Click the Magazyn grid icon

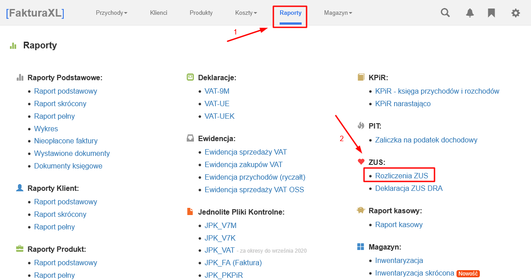point(361,247)
